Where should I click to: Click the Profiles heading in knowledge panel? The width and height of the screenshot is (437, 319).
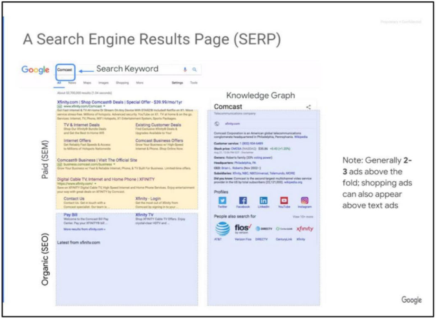point(221,192)
